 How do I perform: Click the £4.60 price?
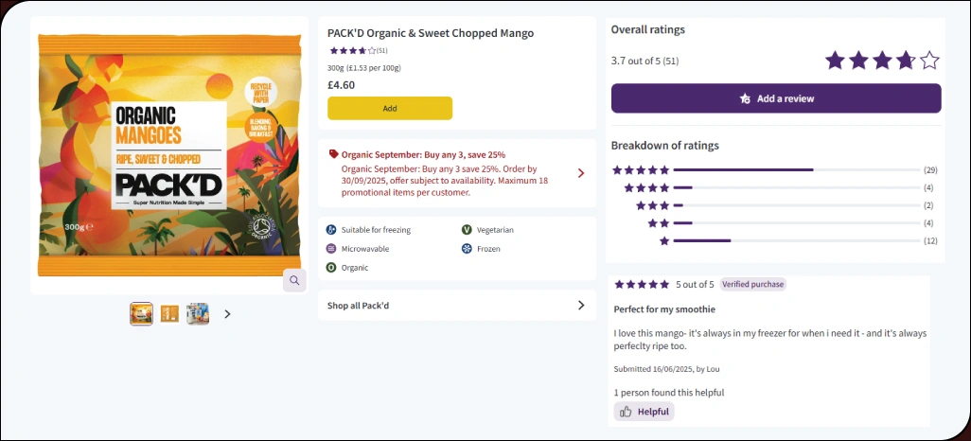342,85
